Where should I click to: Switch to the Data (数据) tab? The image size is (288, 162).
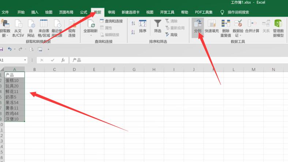pyautogui.click(x=98, y=12)
